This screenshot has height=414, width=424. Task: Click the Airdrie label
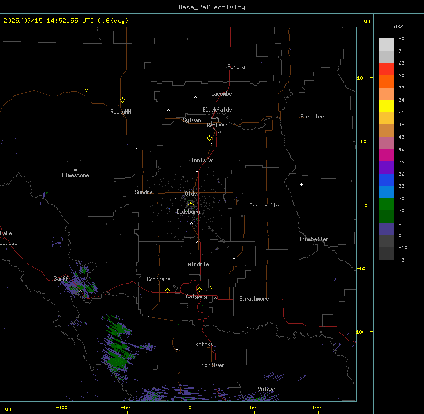coord(198,264)
